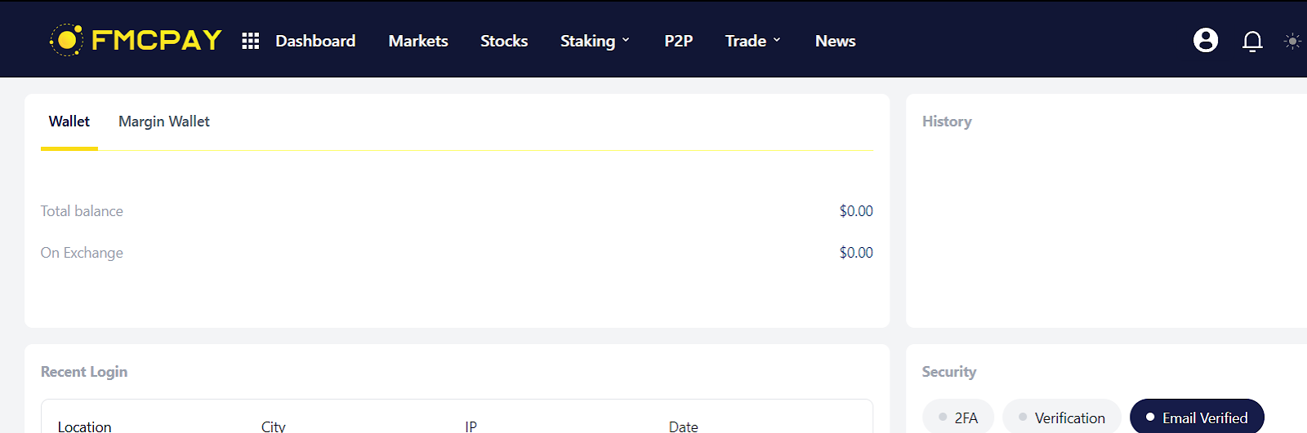Open the user account profile icon
The height and width of the screenshot is (433, 1307).
click(x=1206, y=40)
